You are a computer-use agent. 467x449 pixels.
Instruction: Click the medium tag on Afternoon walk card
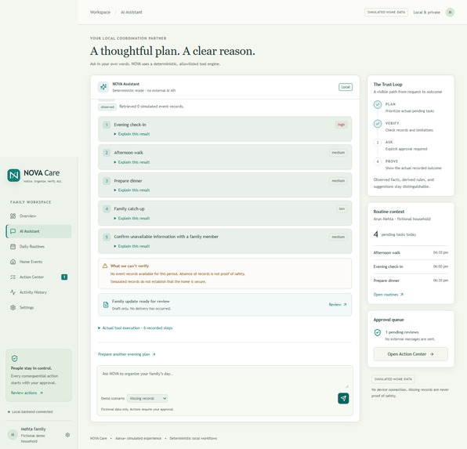click(338, 153)
